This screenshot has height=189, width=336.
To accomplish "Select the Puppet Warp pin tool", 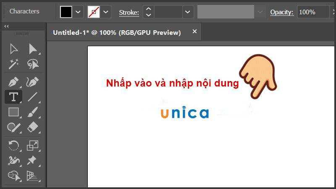I will pos(32,160).
